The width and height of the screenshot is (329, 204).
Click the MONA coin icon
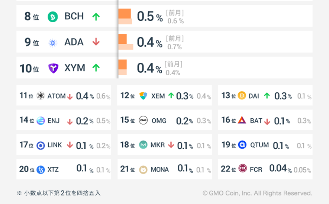coord(143,170)
